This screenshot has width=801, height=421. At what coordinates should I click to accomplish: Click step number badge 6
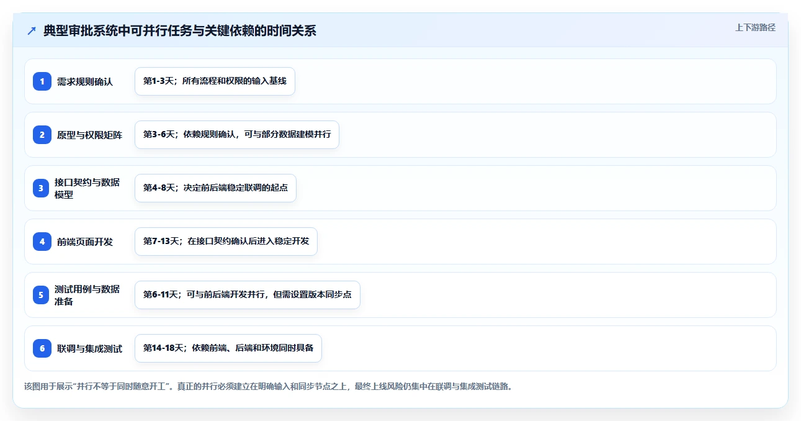(42, 348)
